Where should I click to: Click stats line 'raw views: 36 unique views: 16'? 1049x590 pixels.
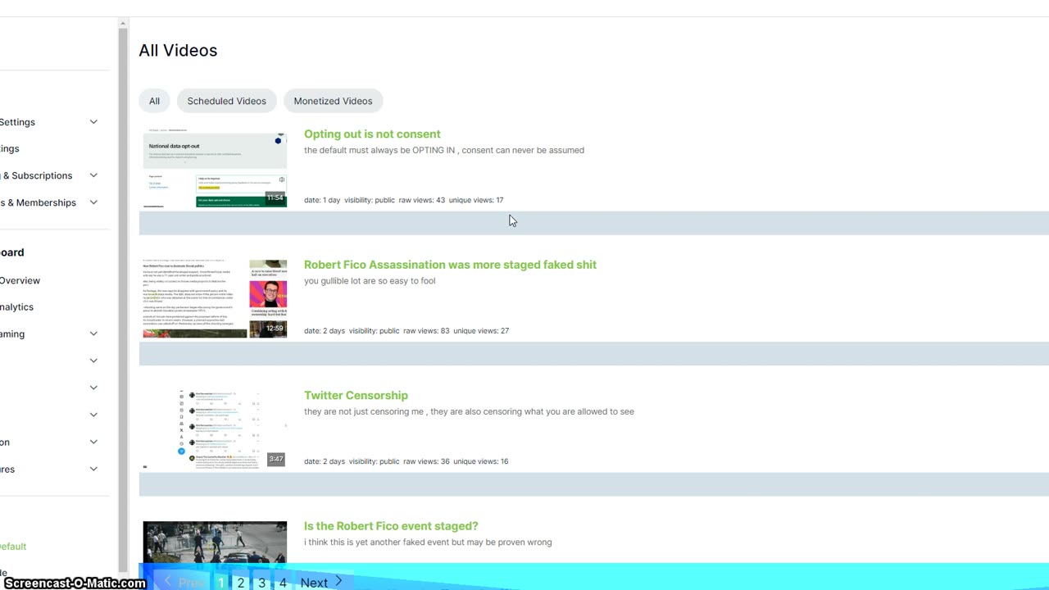[456, 461]
